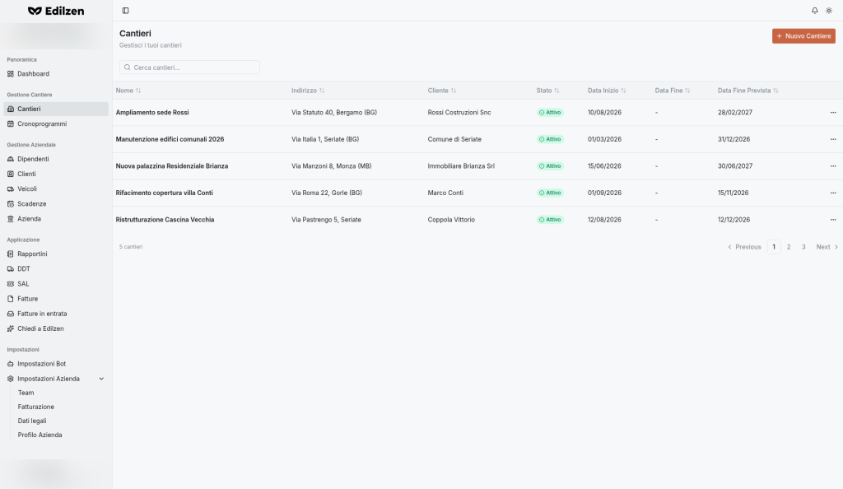Jump to page 3
Screen dimensions: 843x489
[803, 247]
